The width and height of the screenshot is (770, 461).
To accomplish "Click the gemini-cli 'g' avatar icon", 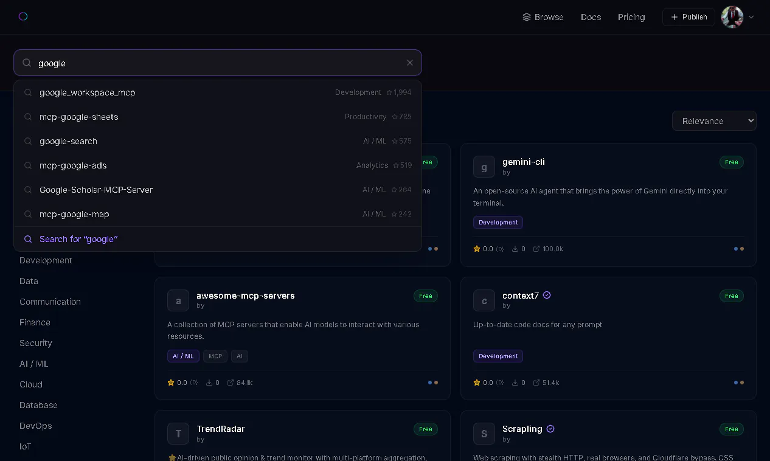I will coord(484,167).
